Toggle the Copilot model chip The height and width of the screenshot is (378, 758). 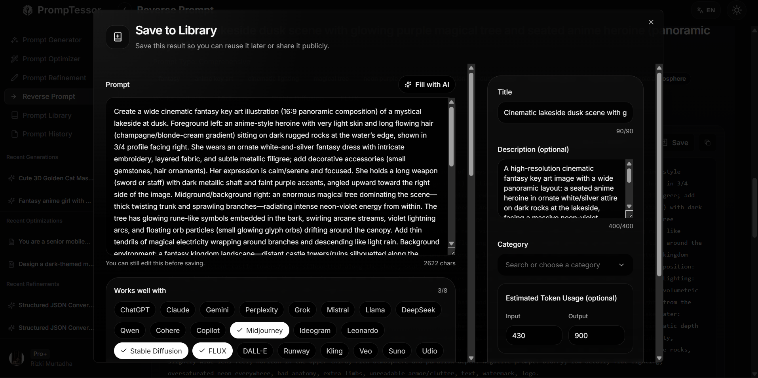point(208,331)
